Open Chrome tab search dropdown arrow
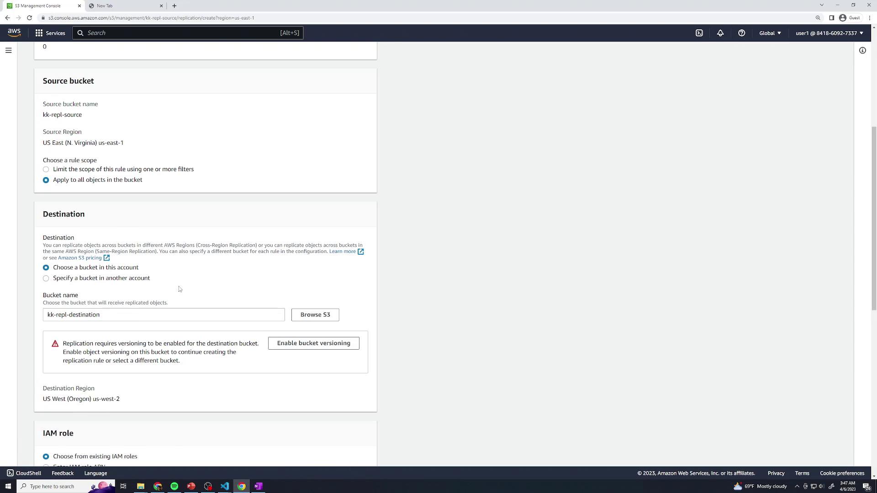Viewport: 877px width, 493px height. 821,5
